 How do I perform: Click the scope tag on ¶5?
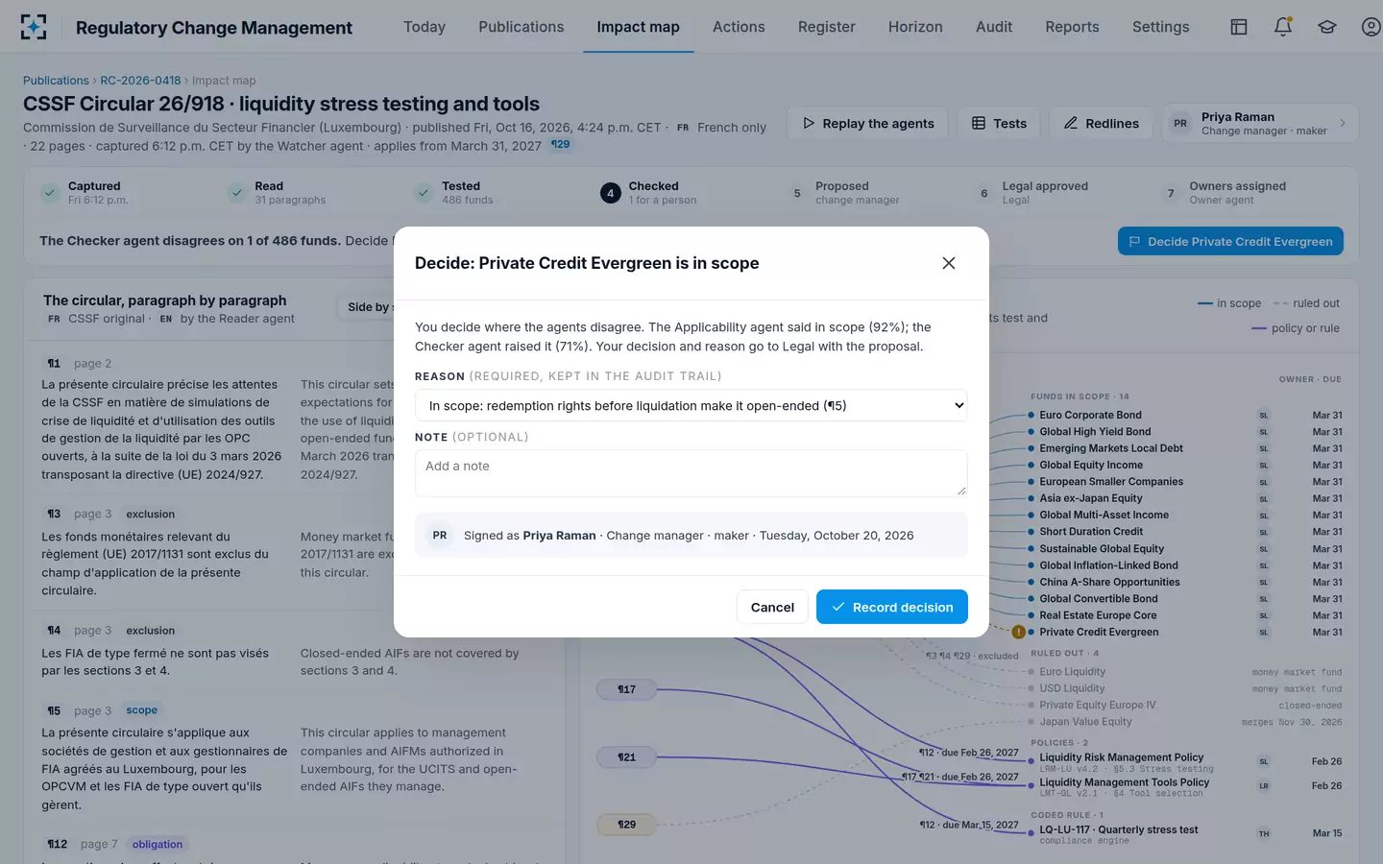point(141,710)
